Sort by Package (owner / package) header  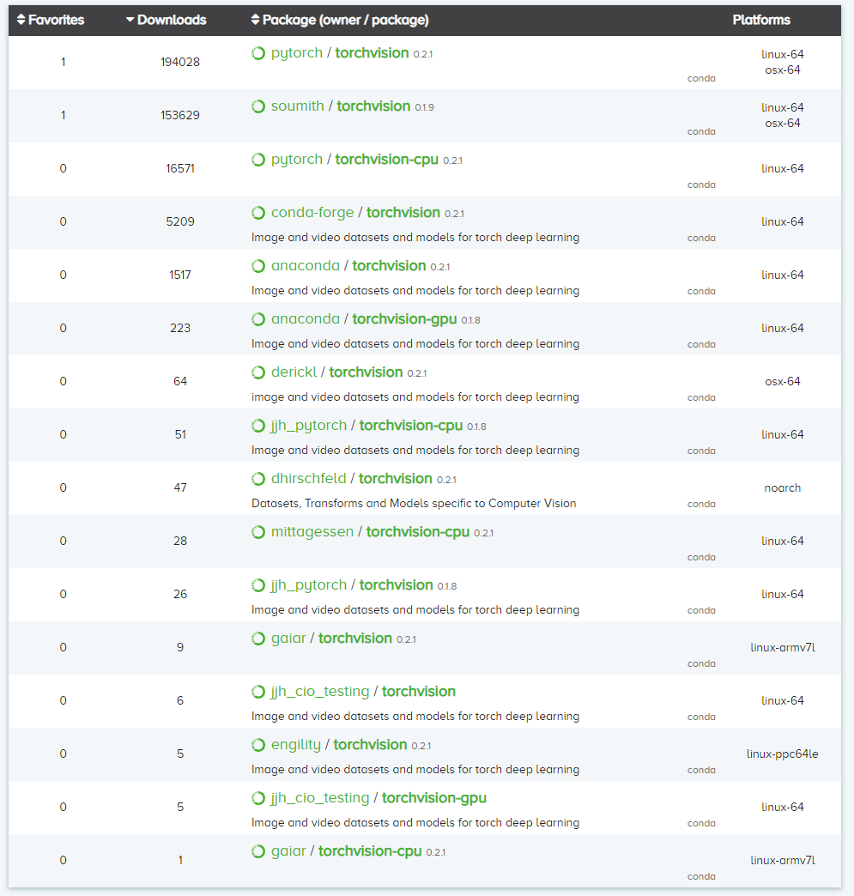point(340,20)
